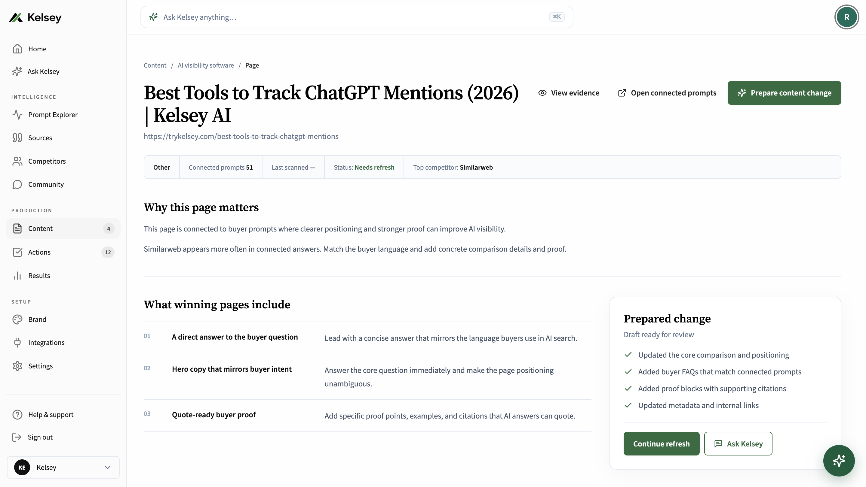866x487 pixels.
Task: Click the sparkle icon in search bar
Action: coord(154,17)
